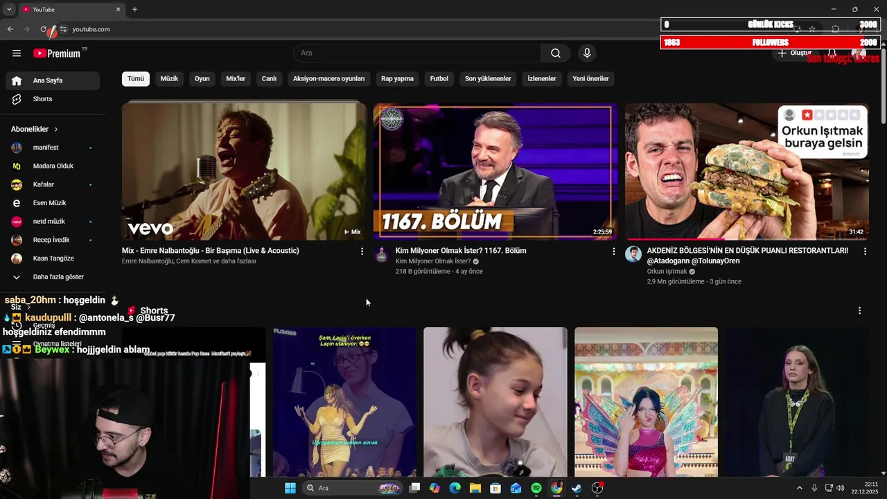This screenshot has height=499, width=887.
Task: Open the Short with the girl with a bun
Action: (495, 402)
